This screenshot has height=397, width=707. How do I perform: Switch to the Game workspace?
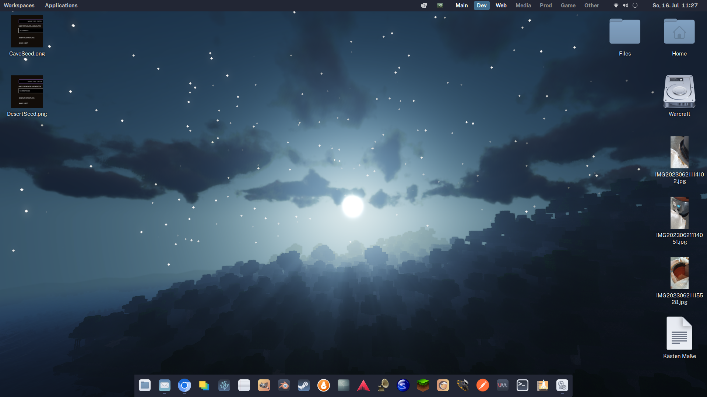pos(568,6)
